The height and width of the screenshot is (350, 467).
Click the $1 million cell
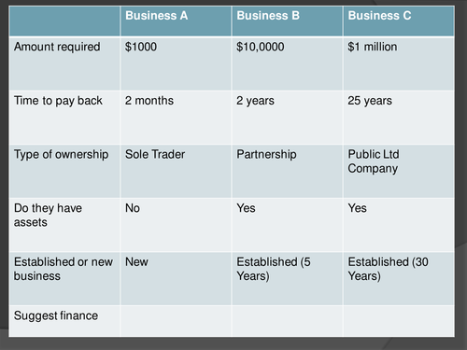(x=399, y=63)
